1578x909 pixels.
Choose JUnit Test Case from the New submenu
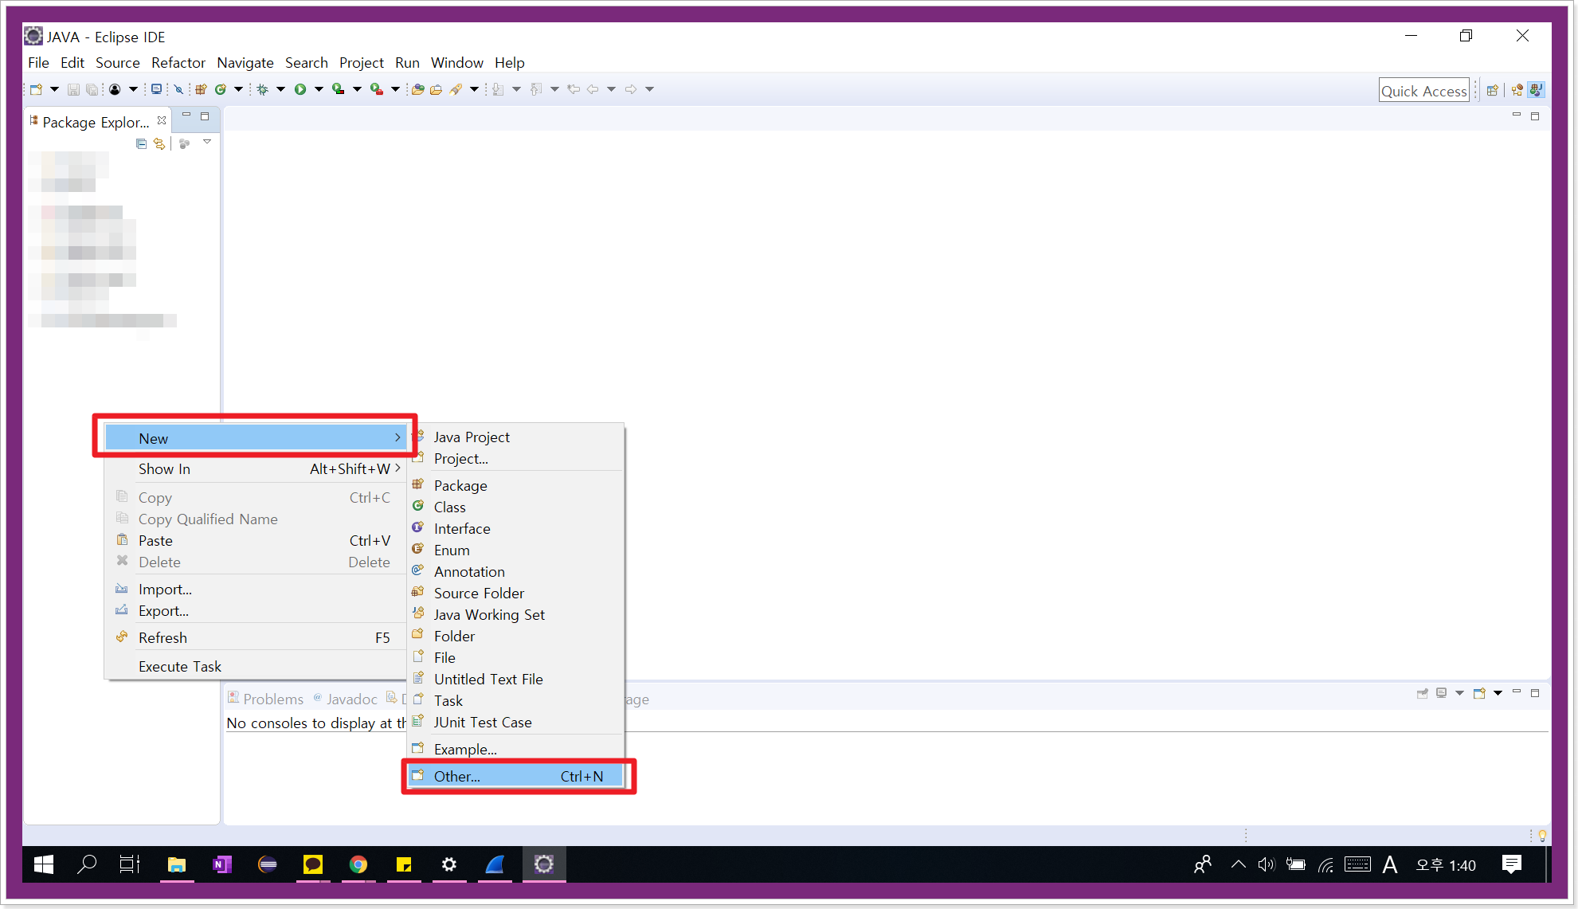coord(516,723)
